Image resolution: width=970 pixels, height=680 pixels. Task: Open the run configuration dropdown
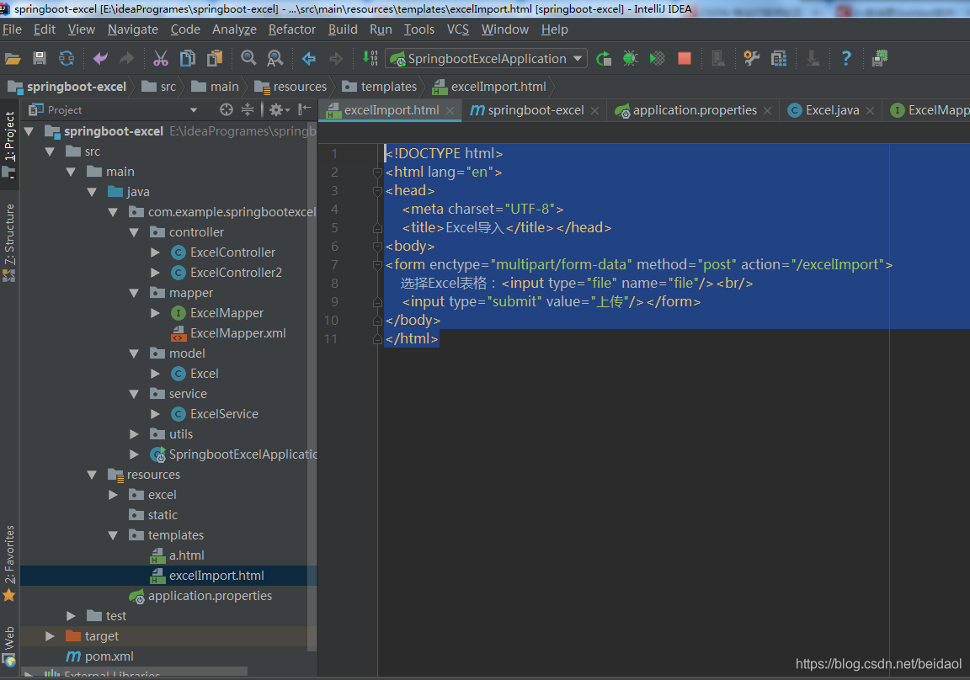[578, 58]
